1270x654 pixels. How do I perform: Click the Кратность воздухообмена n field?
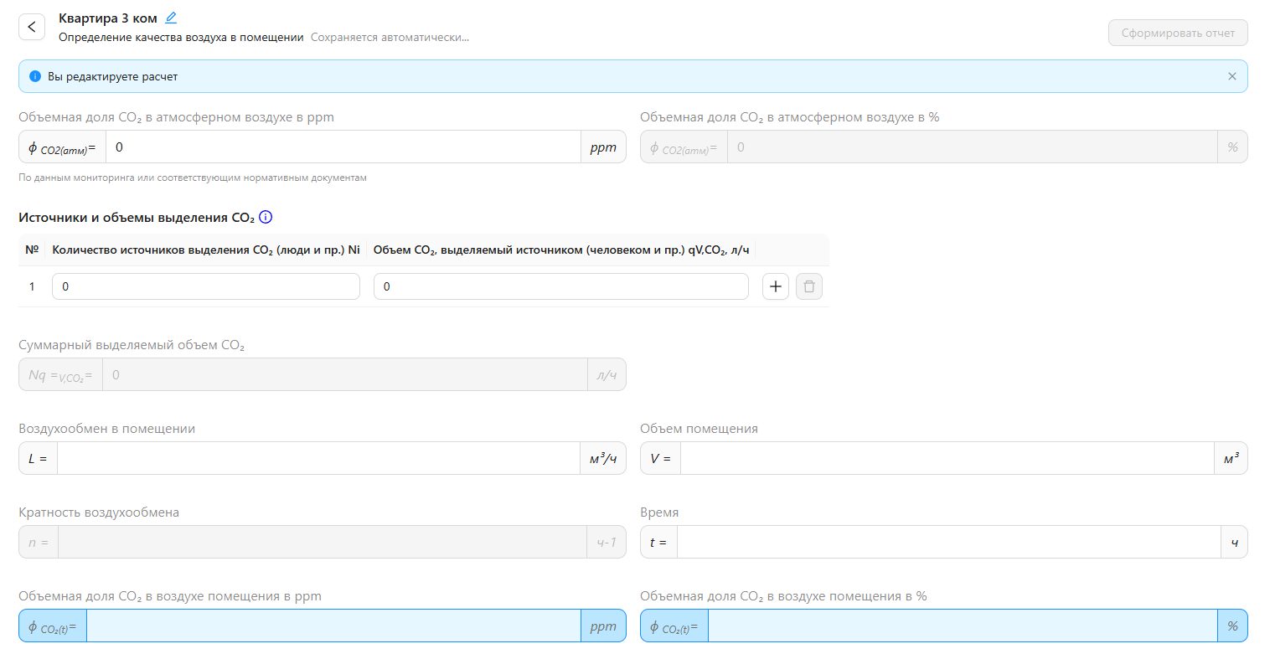322,543
